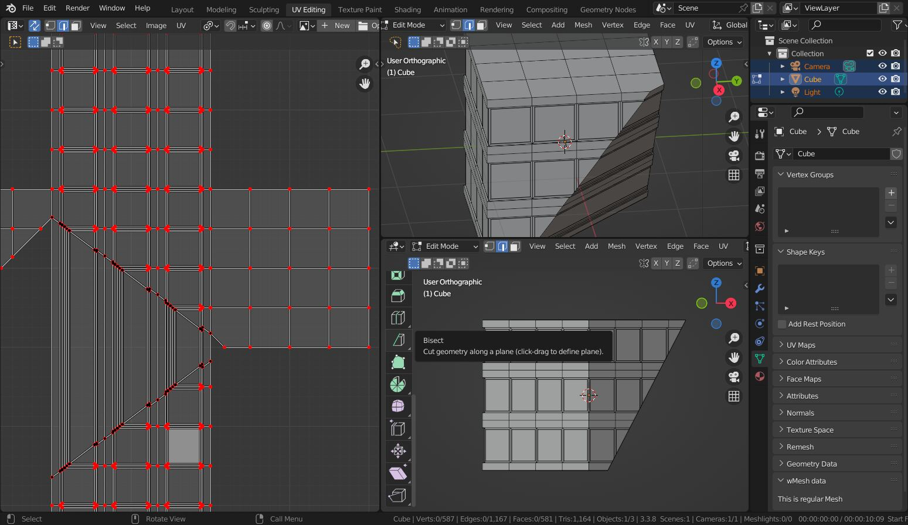Click the blue Z axis gizmo in bottom viewport
Image resolution: width=908 pixels, height=525 pixels.
[716, 283]
